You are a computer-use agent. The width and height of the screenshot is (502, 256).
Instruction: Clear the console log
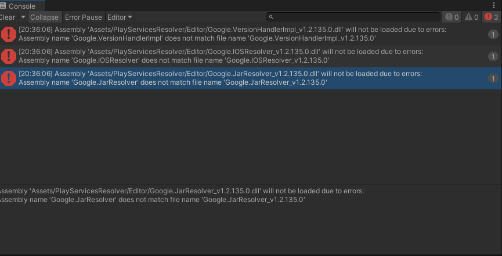pos(8,17)
